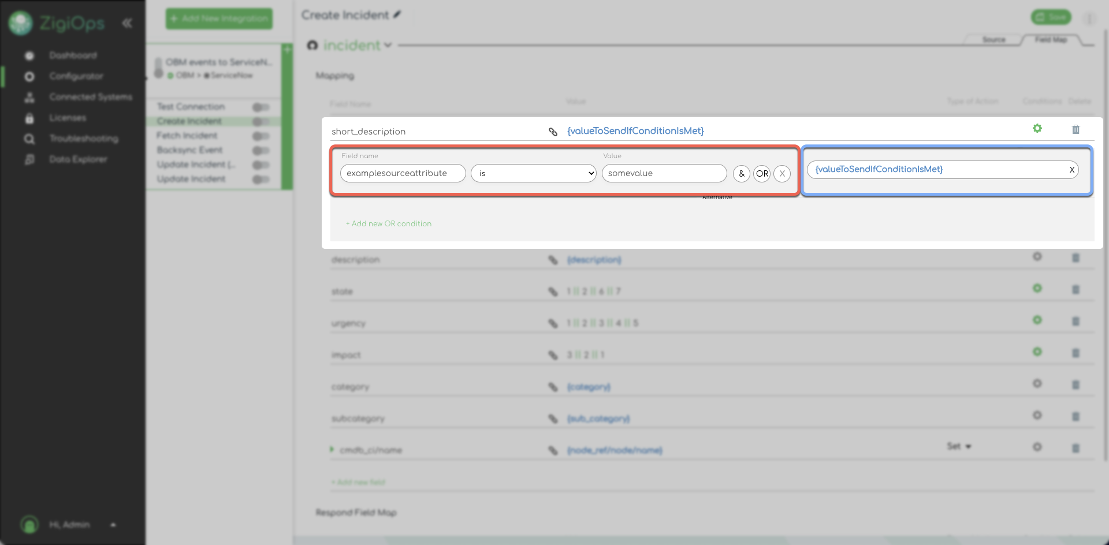Toggle the Fetch Incident switch
The image size is (1109, 545).
click(260, 136)
